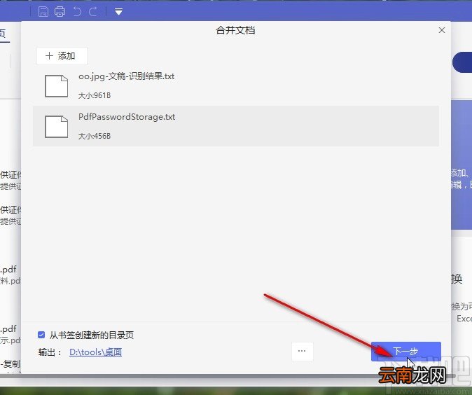Close the 合并文档 dialog
The image size is (472, 395).
(442, 30)
